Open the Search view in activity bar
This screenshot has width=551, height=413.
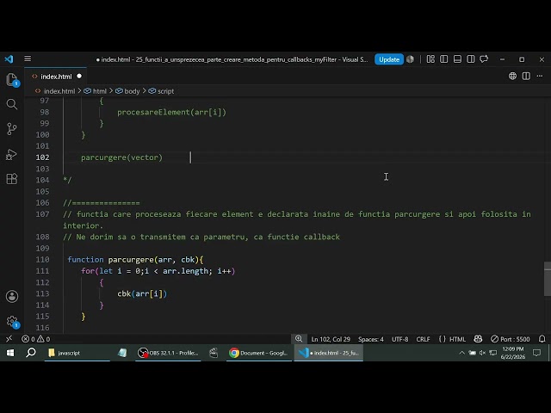(11, 104)
